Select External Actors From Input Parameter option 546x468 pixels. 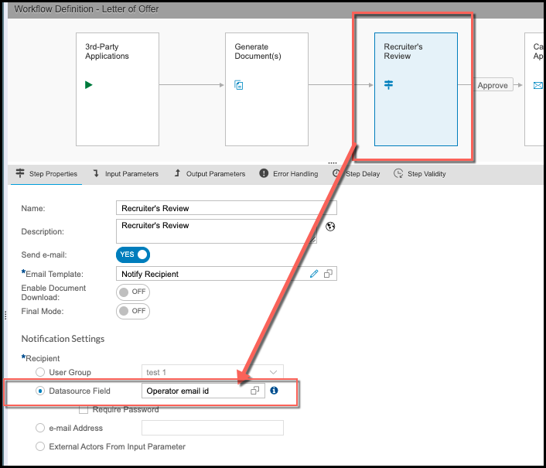(x=40, y=446)
